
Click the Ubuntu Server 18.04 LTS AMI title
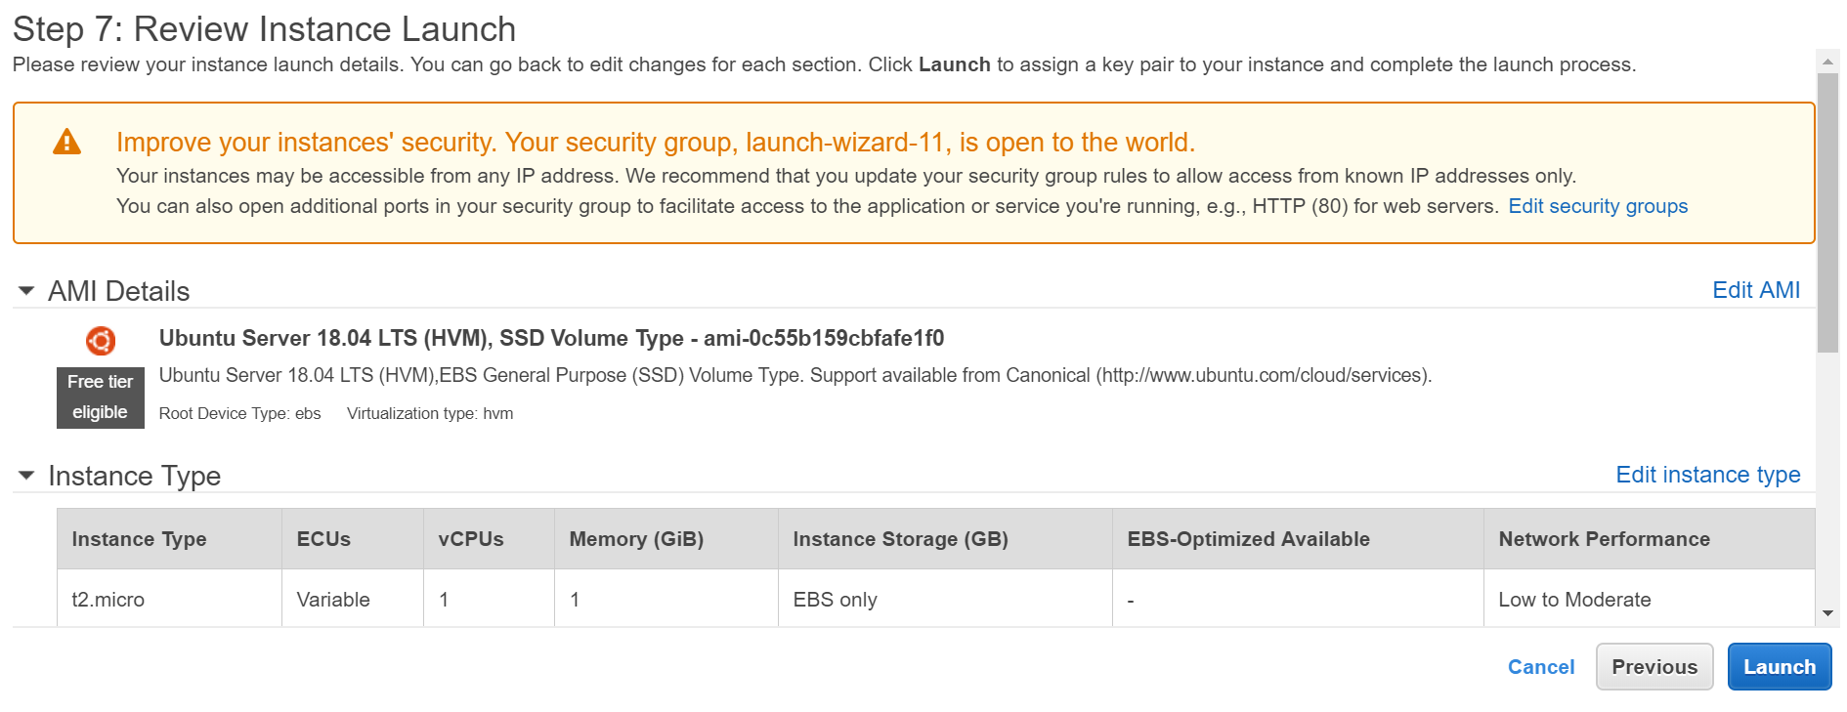(551, 338)
